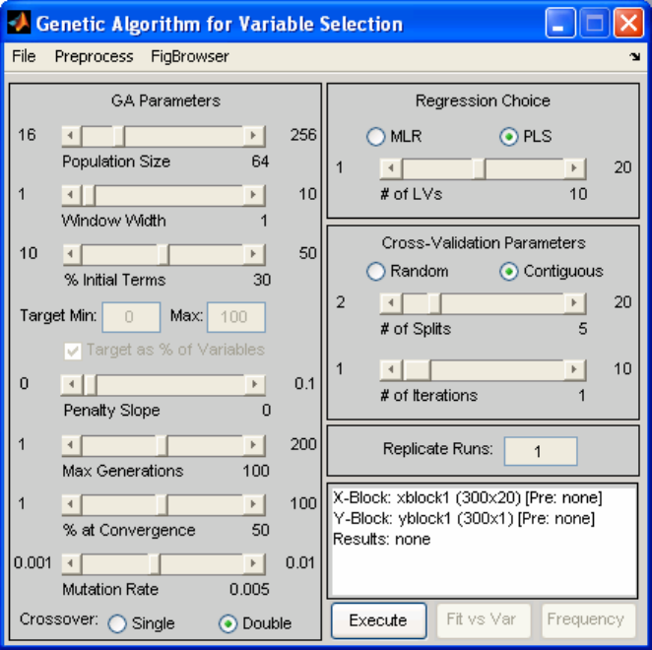Open the Preprocess menu
Image resolution: width=652 pixels, height=650 pixels.
point(94,57)
